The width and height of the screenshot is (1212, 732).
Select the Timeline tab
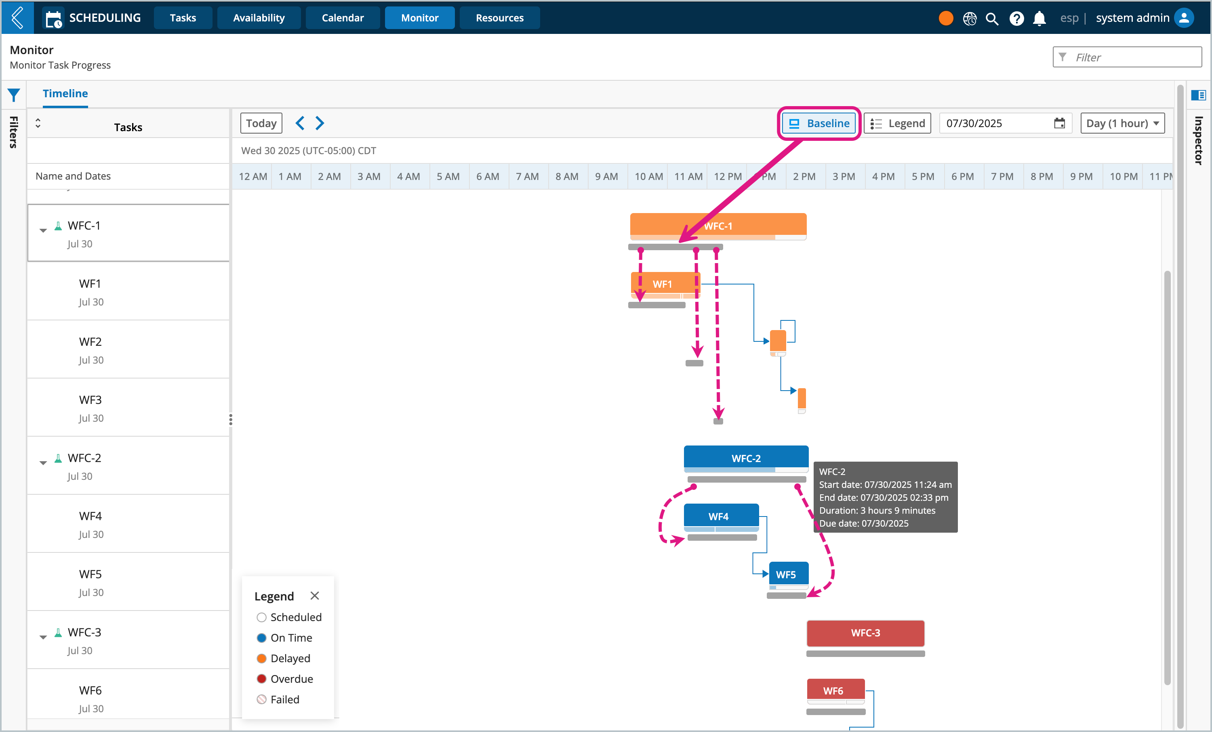tap(65, 93)
